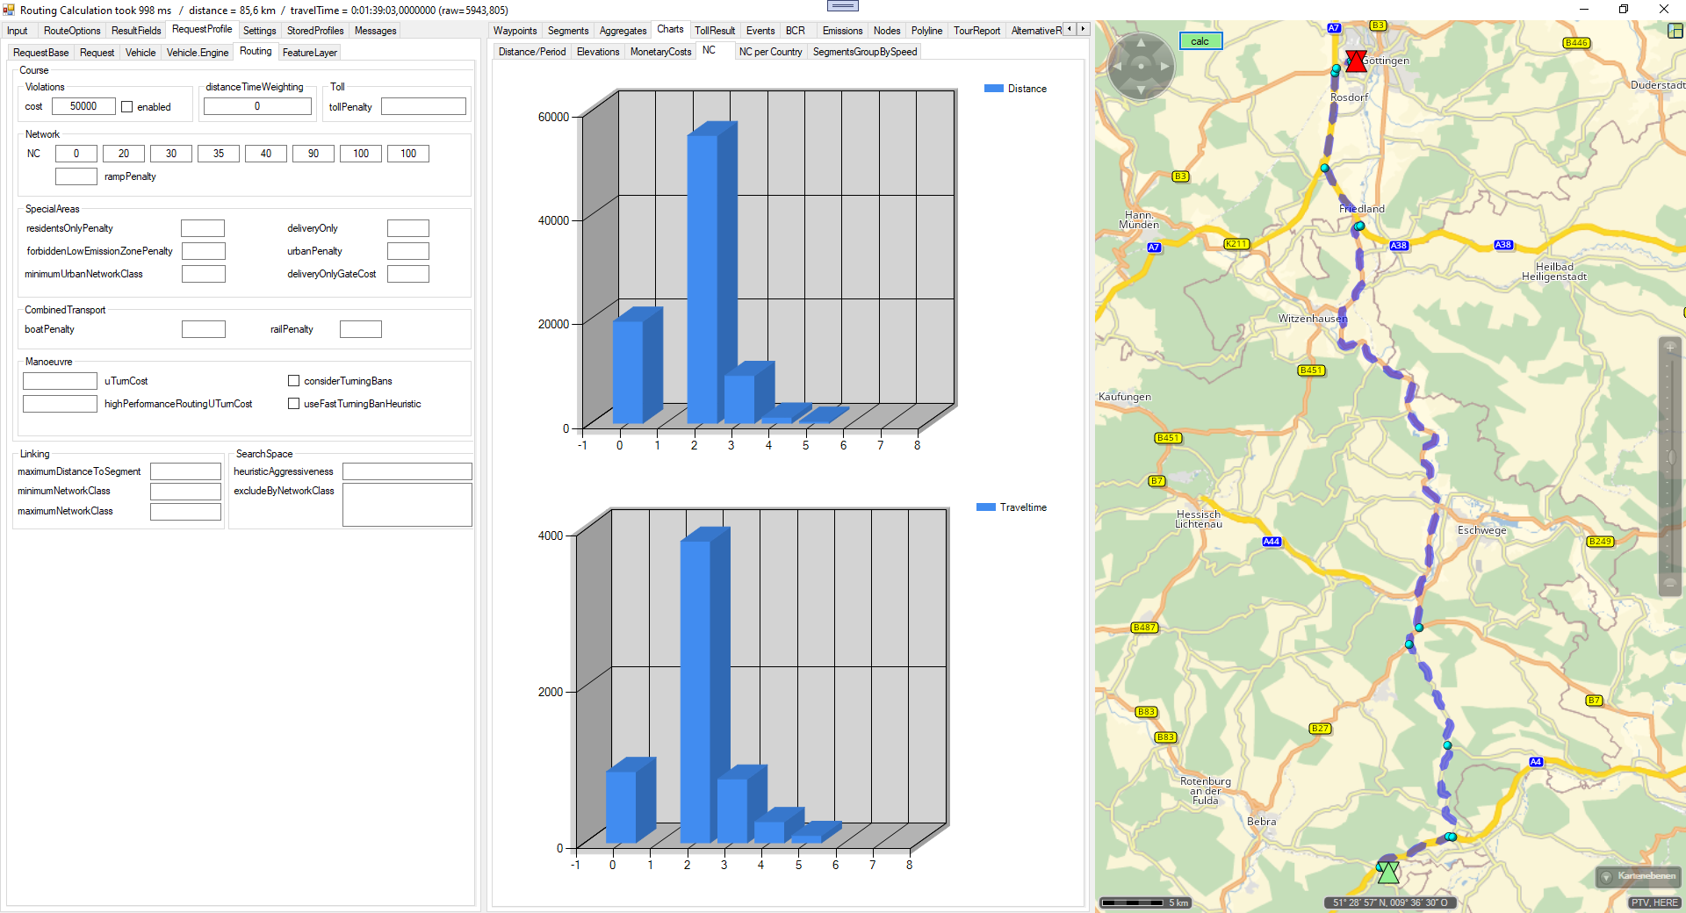Click green destination waypoint marker

point(1388,872)
